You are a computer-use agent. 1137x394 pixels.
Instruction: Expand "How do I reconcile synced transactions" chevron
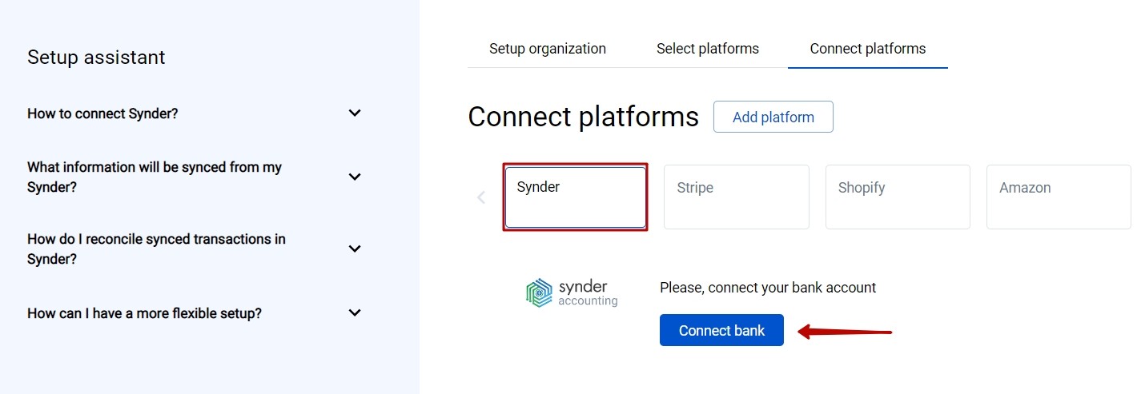tap(355, 249)
